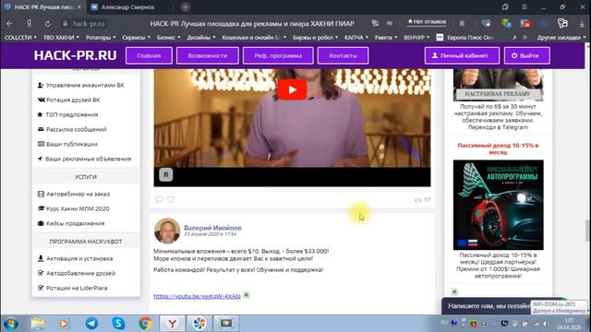Expand the Дизайны bookmarks folder

201,37
